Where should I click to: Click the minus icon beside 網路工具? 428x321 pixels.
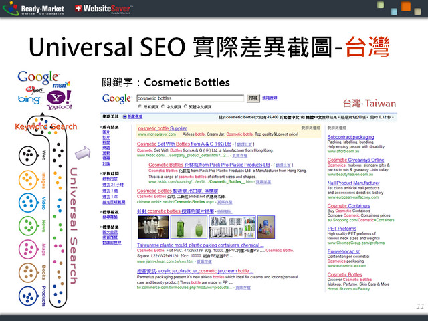point(124,117)
